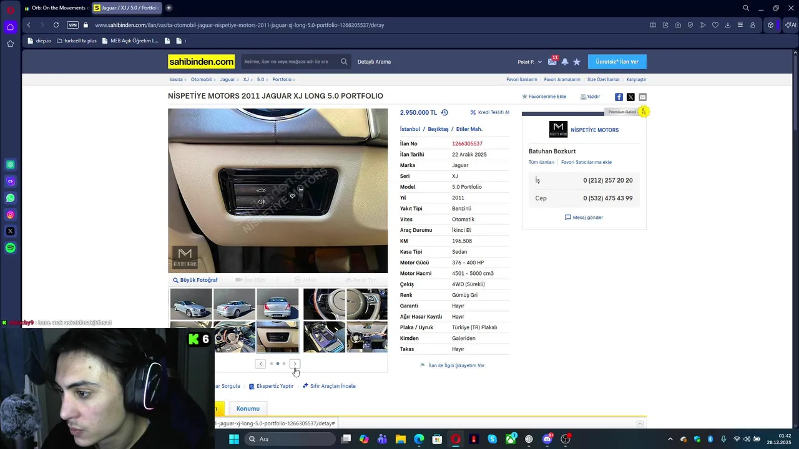Click the Windows Start button
The width and height of the screenshot is (799, 449).
pos(234,439)
